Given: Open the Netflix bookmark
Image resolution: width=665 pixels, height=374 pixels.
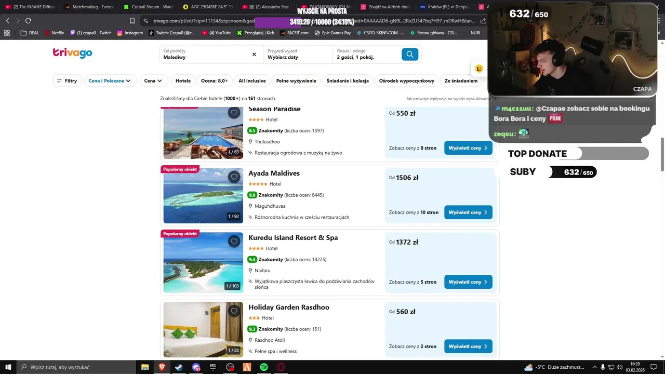Looking at the screenshot, I should tap(55, 33).
